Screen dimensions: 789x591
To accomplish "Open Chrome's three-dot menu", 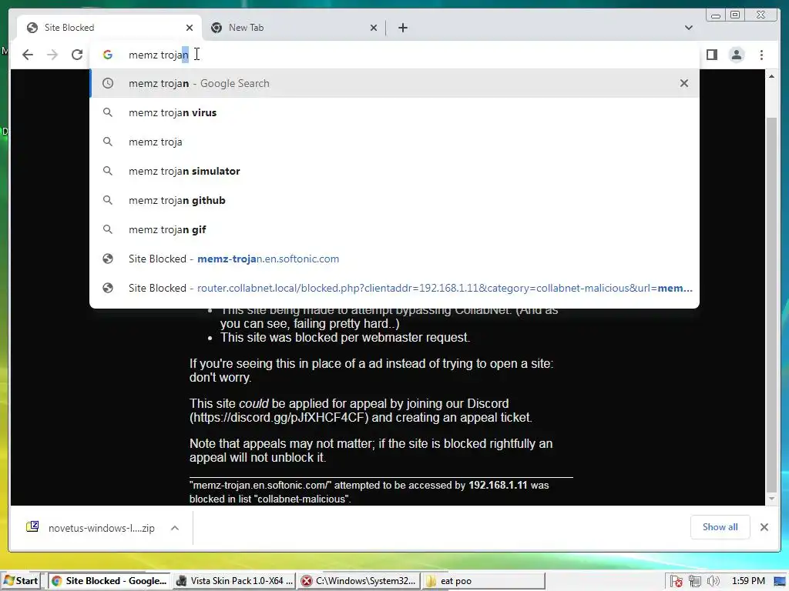I will click(761, 55).
